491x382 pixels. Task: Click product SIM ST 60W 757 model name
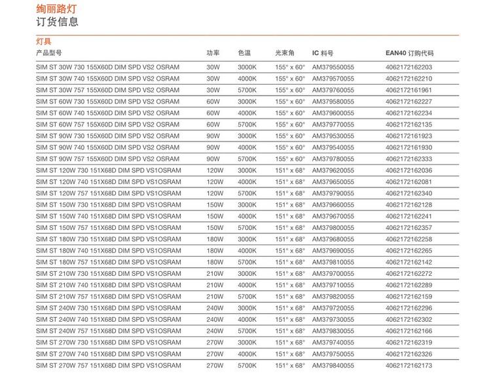pyautogui.click(x=107, y=124)
